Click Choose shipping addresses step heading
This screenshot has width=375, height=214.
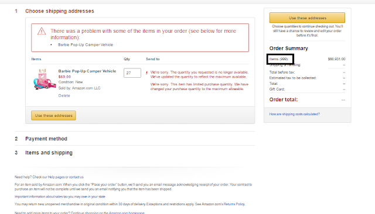click(60, 11)
